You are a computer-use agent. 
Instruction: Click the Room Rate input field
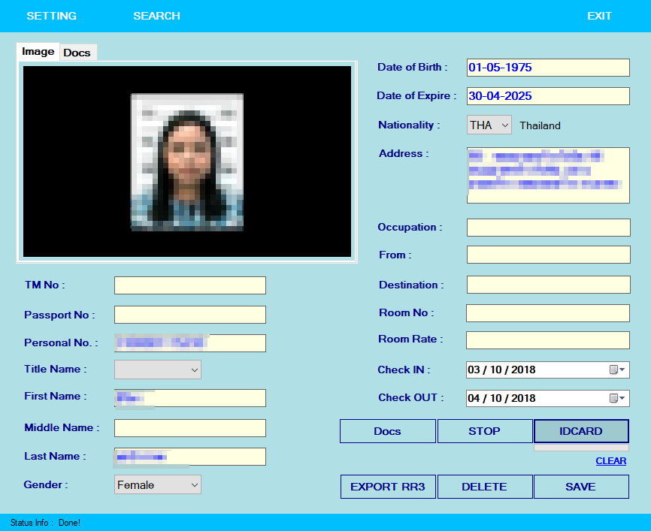point(547,340)
